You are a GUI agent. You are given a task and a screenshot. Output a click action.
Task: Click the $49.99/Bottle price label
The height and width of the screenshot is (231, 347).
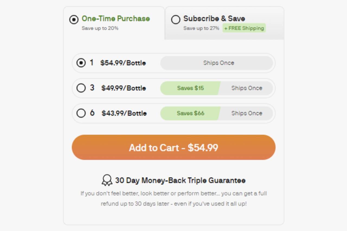click(x=124, y=88)
